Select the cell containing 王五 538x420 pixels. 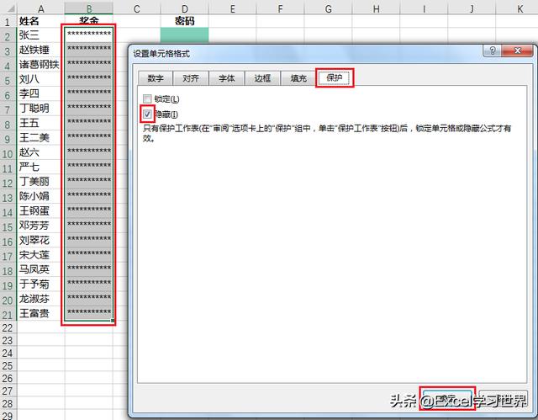coord(41,123)
